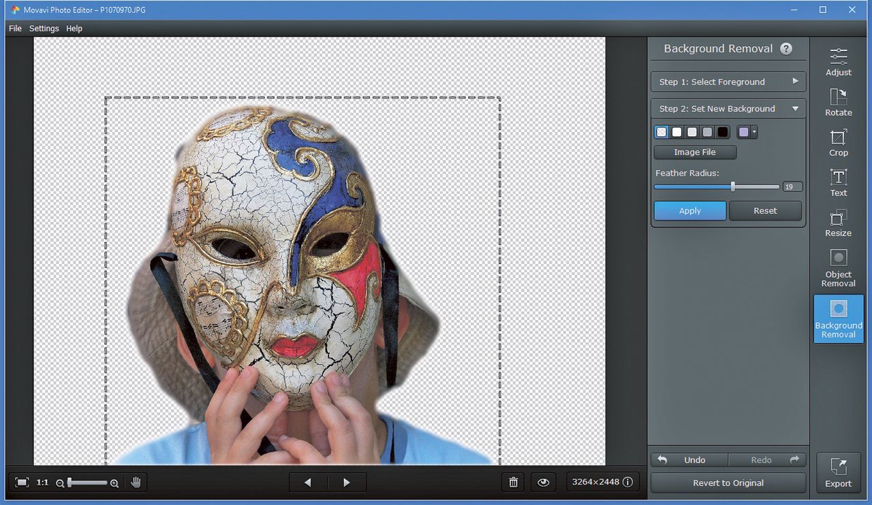Select the Resize tool in sidebar
This screenshot has height=505, width=872.
point(839,223)
